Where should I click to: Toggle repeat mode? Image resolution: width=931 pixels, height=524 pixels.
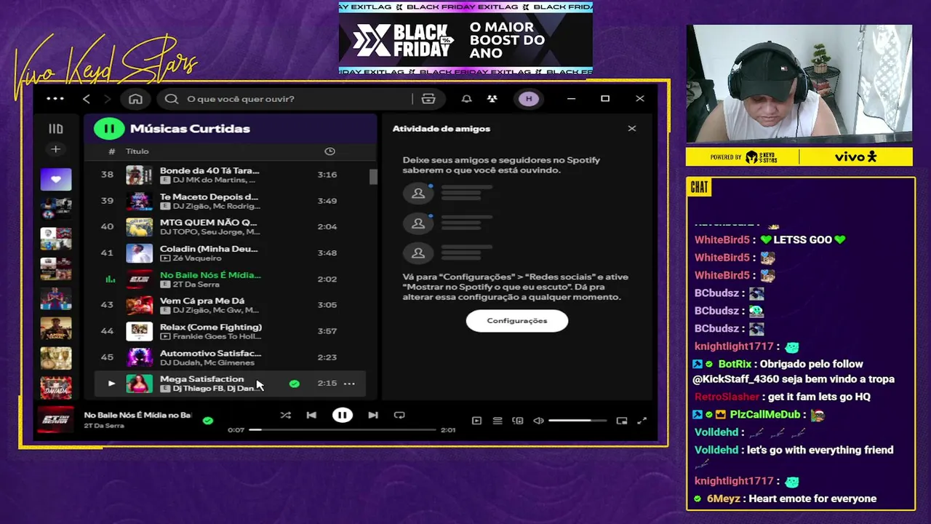[x=399, y=415]
